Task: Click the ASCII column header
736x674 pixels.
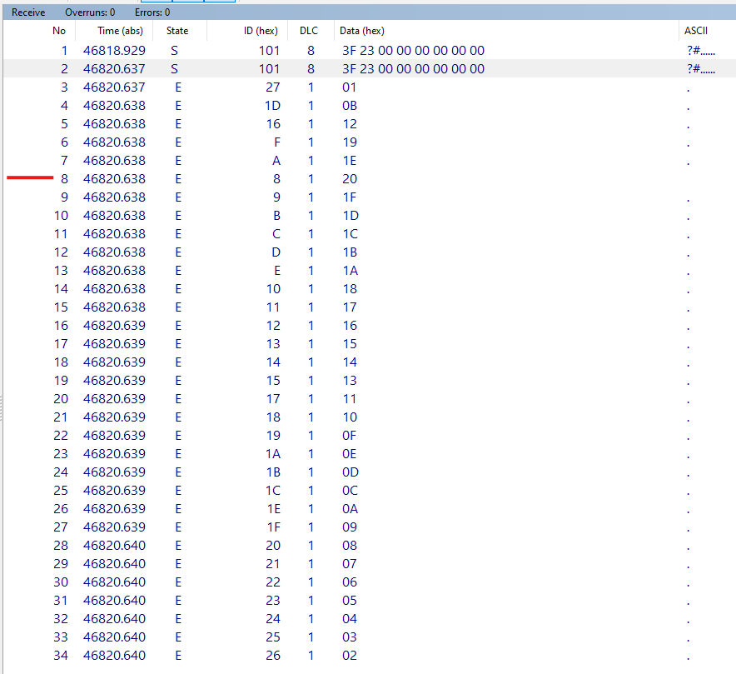Action: pos(696,31)
